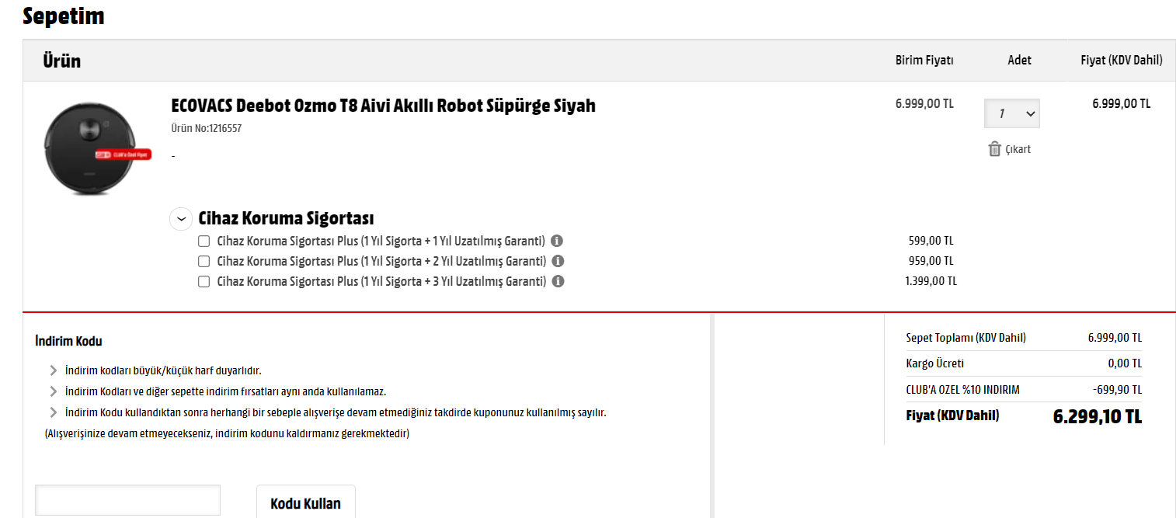Click the Kargo Ücreti 0,00 TL value
This screenshot has height=518, width=1176.
pos(1125,363)
